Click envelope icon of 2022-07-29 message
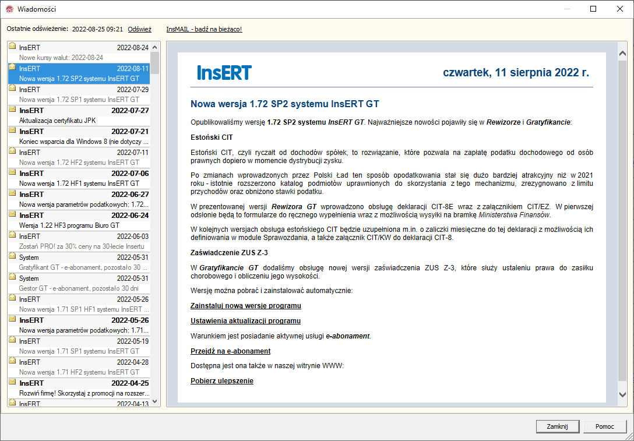Image resolution: width=634 pixels, height=441 pixels. pyautogui.click(x=13, y=88)
